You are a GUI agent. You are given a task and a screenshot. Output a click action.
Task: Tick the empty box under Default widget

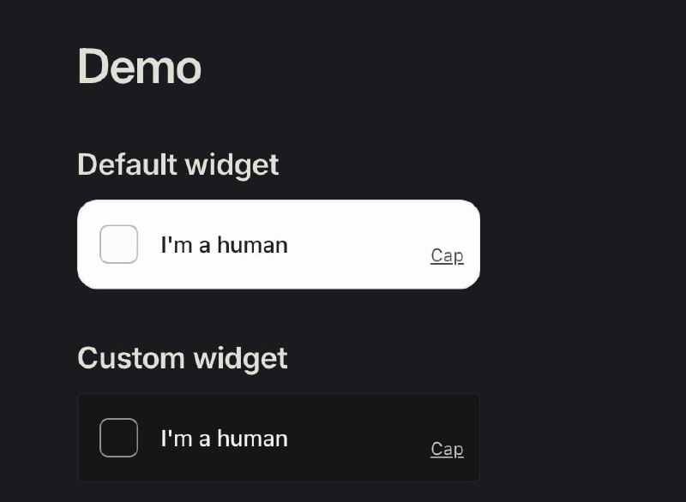tap(118, 244)
